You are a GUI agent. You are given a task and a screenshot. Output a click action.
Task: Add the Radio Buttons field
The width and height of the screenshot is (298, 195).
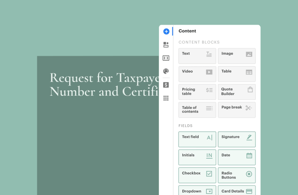[236, 175]
